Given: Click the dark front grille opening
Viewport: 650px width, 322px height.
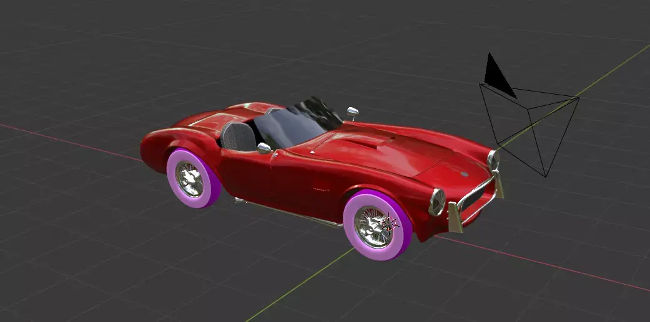Looking at the screenshot, I should pyautogui.click(x=475, y=199).
